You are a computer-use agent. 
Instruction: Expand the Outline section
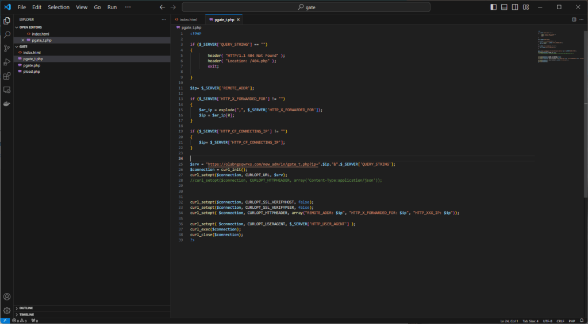click(26, 308)
